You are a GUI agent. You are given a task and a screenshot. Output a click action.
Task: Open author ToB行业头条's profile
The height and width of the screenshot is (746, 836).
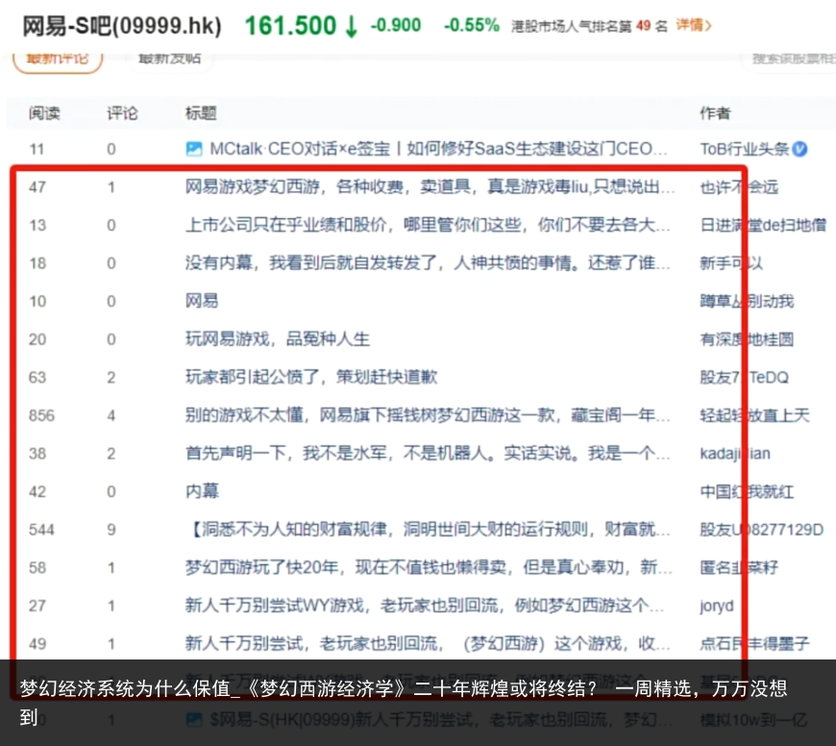point(745,149)
